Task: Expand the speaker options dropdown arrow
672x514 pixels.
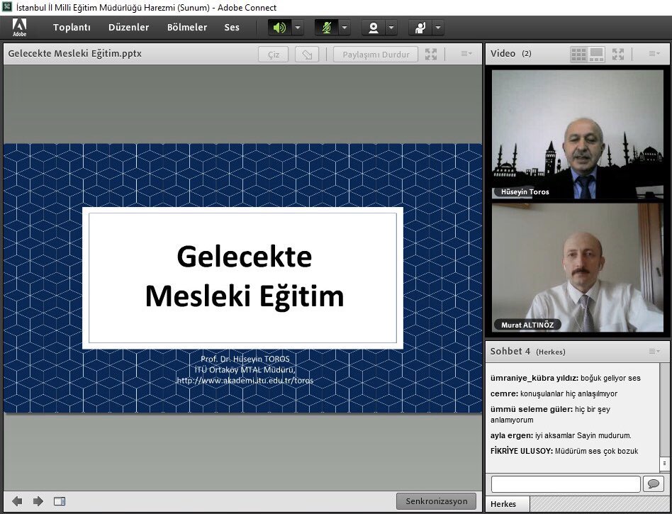Action: pos(298,28)
